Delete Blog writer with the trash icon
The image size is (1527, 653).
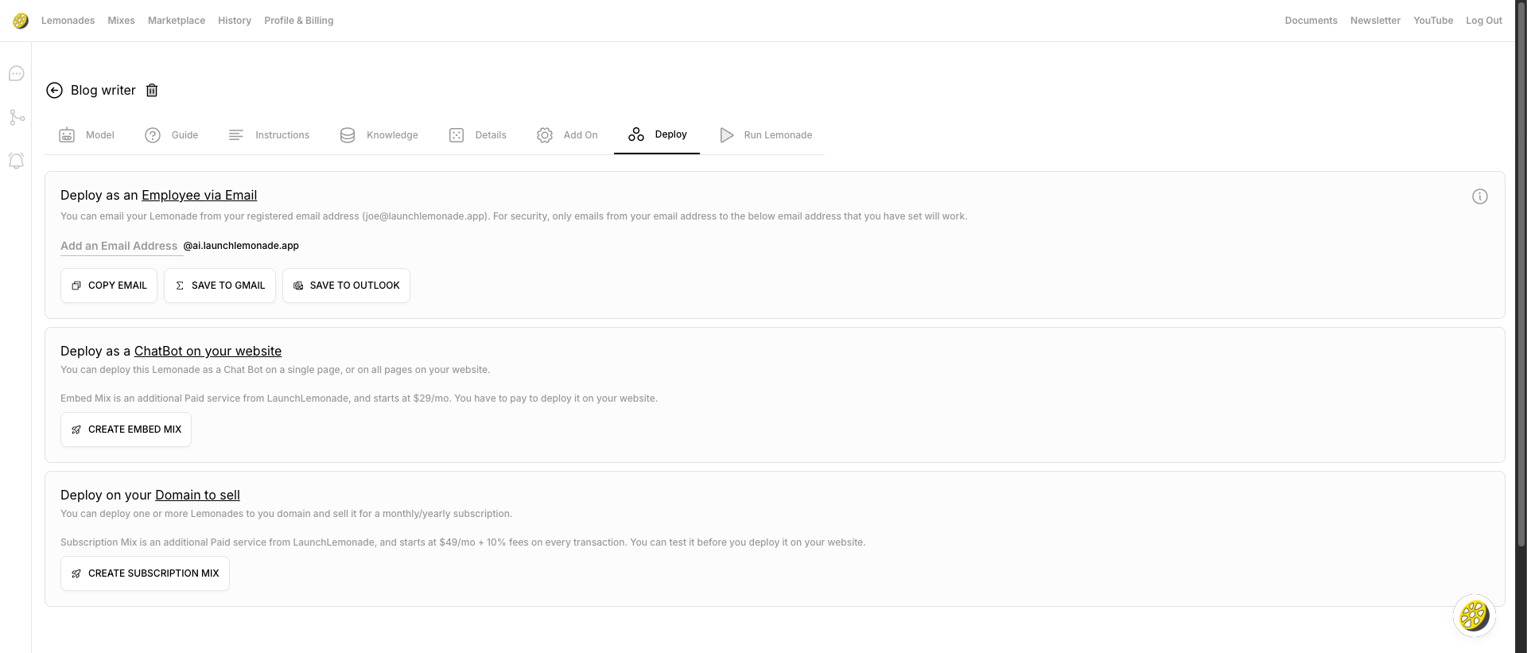[x=152, y=91]
